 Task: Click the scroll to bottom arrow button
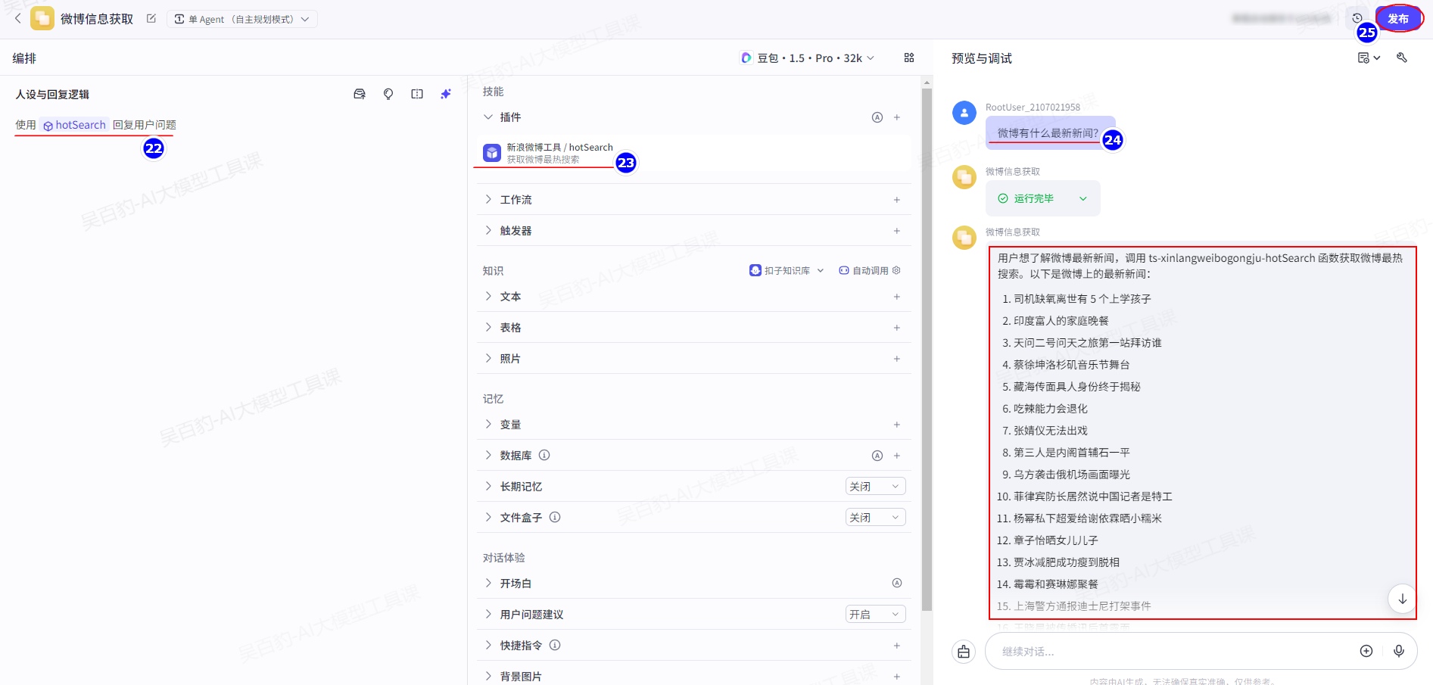[1402, 599]
